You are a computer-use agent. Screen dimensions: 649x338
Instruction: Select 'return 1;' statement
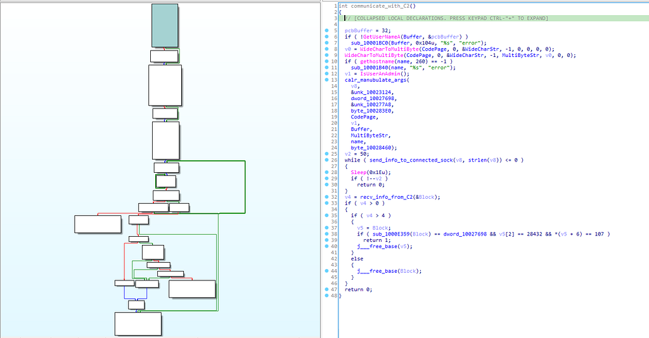tap(376, 240)
